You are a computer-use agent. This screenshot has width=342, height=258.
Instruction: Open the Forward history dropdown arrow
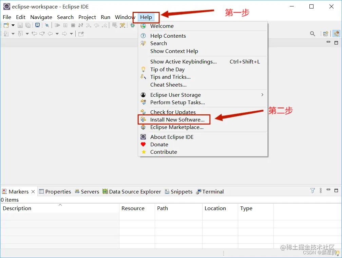(71, 34)
